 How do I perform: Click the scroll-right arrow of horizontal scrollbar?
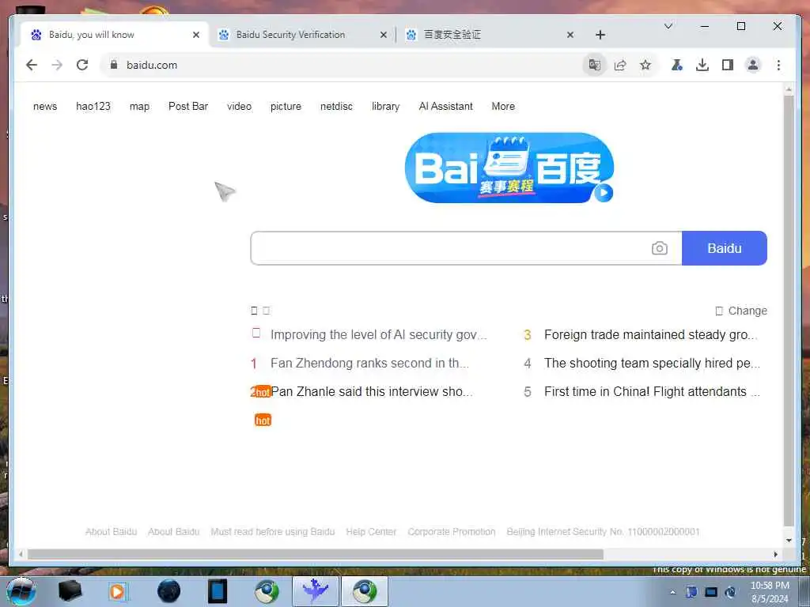tap(775, 554)
